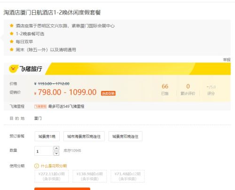Image resolution: width=235 pixels, height=190 pixels.
Task: Select the 3-period installment option
Action: [52, 176]
